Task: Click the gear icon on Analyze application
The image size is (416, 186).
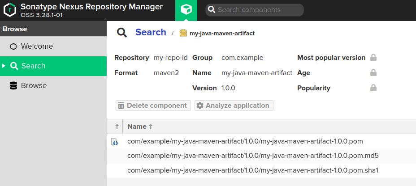Action: 200,106
